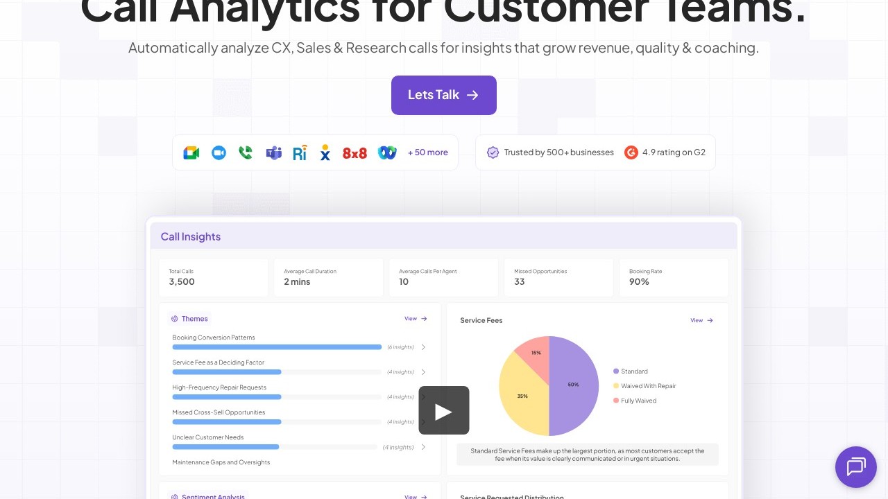Click the Google Meet integration icon
The width and height of the screenshot is (888, 499).
191,152
